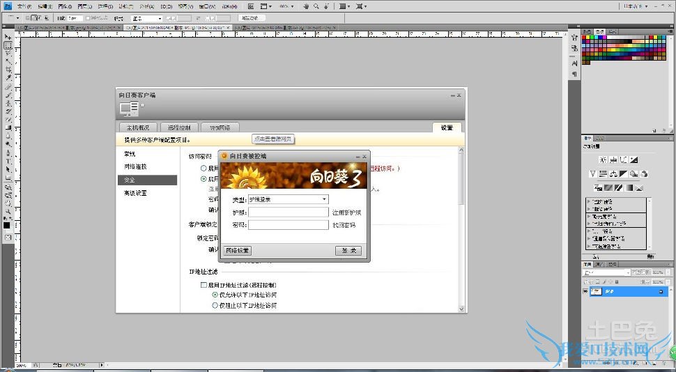Select the Brush tool

(x=8, y=95)
